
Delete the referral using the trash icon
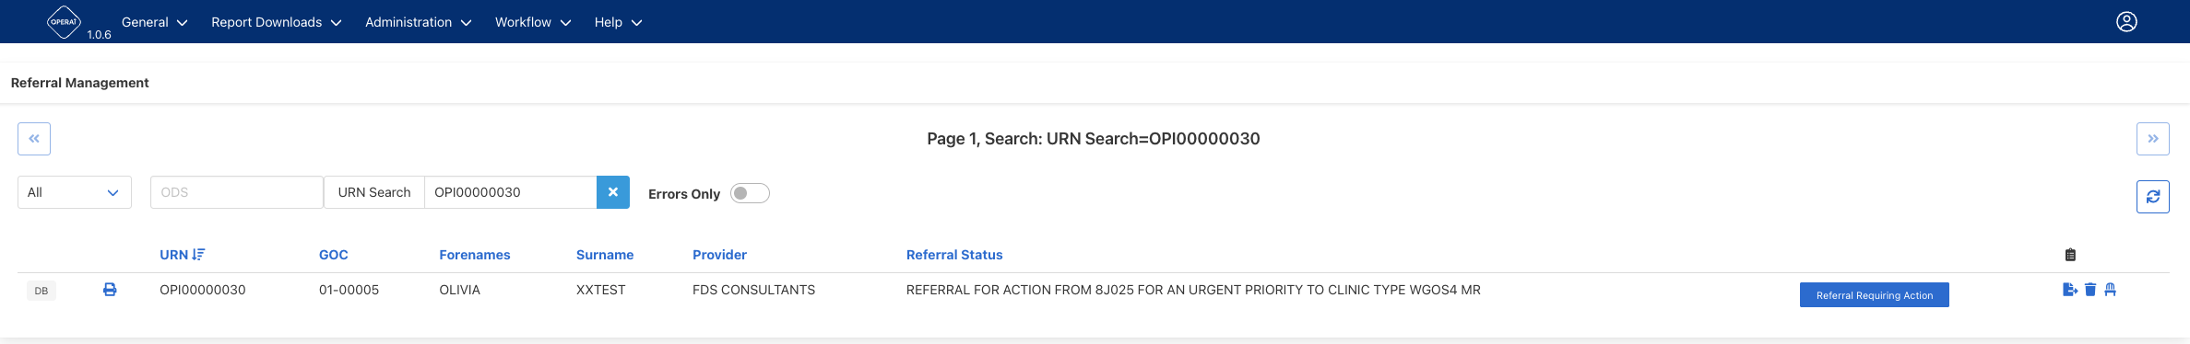2090,290
